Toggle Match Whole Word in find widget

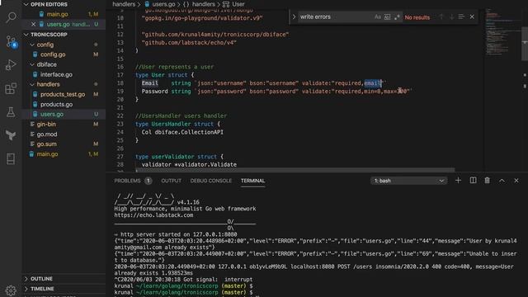click(387, 16)
